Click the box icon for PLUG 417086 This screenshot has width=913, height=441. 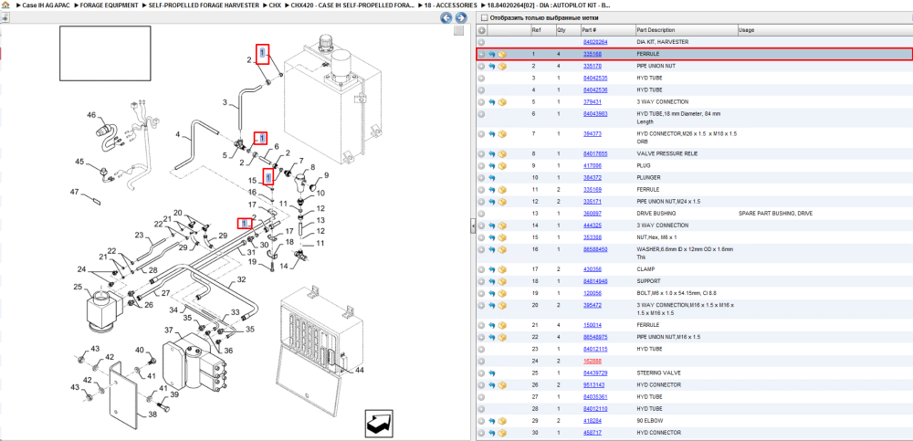(x=502, y=166)
